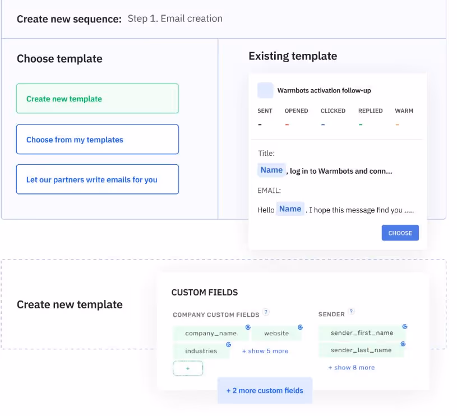Click the Name variable in the email body
Viewport: 457px width, 416px height.
point(290,209)
